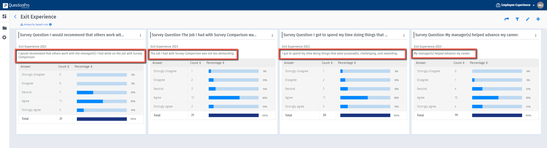
Task: Click the Total 100% bar in third widget
Action: pos(365,115)
